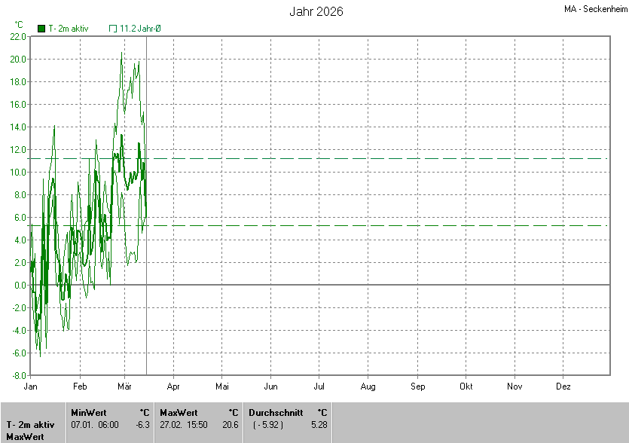The width and height of the screenshot is (629, 443).
Task: Click the 22.0 value on the temperature axis
Action: click(x=18, y=36)
